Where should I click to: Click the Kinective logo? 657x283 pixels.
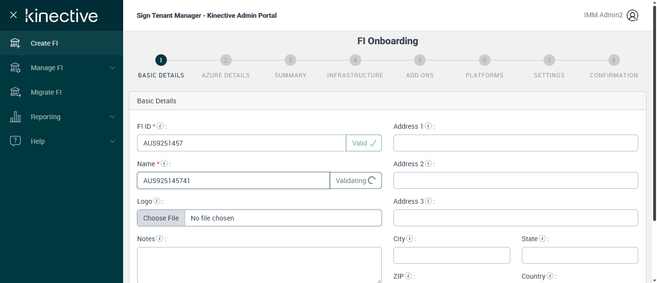tap(62, 15)
